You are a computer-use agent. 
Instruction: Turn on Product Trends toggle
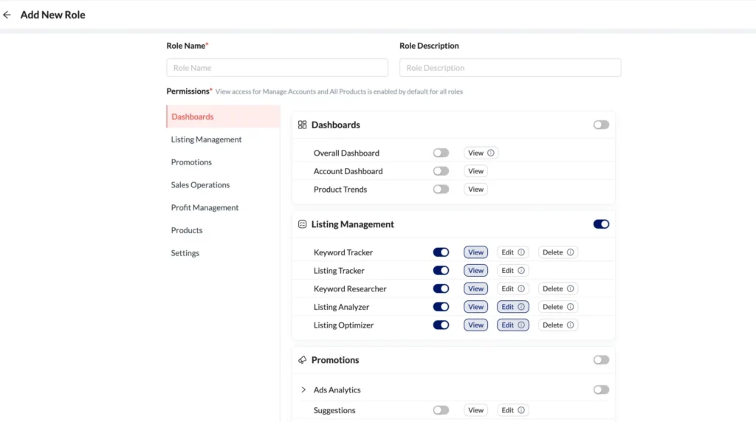coord(441,190)
